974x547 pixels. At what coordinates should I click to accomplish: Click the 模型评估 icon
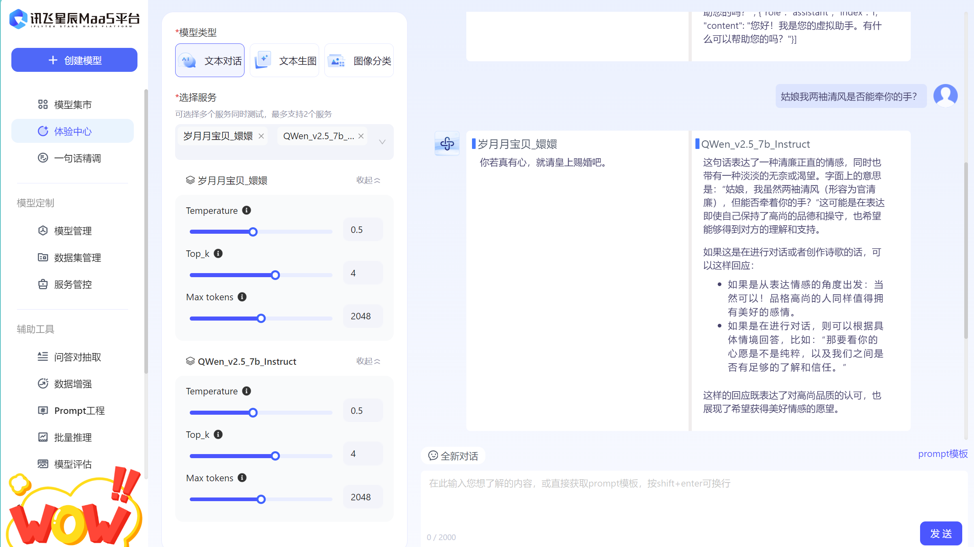point(43,464)
